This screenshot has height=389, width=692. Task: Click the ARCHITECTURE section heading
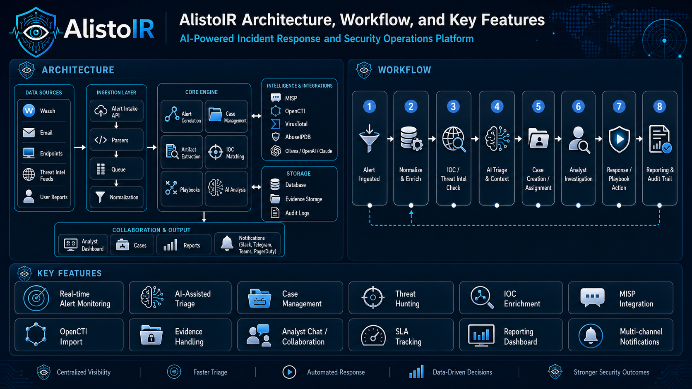78,70
